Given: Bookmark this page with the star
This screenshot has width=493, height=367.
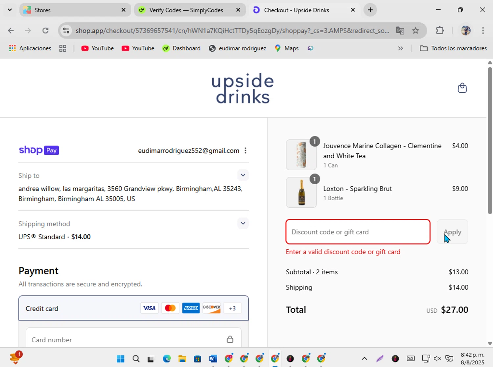Looking at the screenshot, I should [x=415, y=31].
